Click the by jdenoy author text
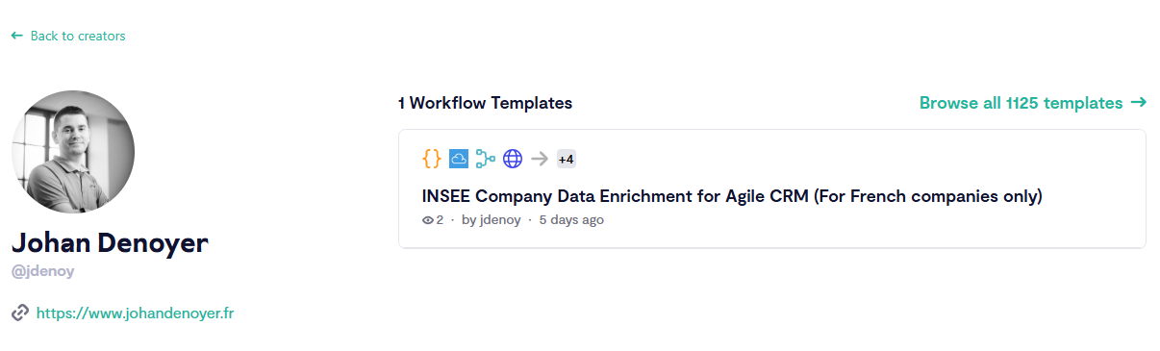The image size is (1160, 351). [491, 220]
